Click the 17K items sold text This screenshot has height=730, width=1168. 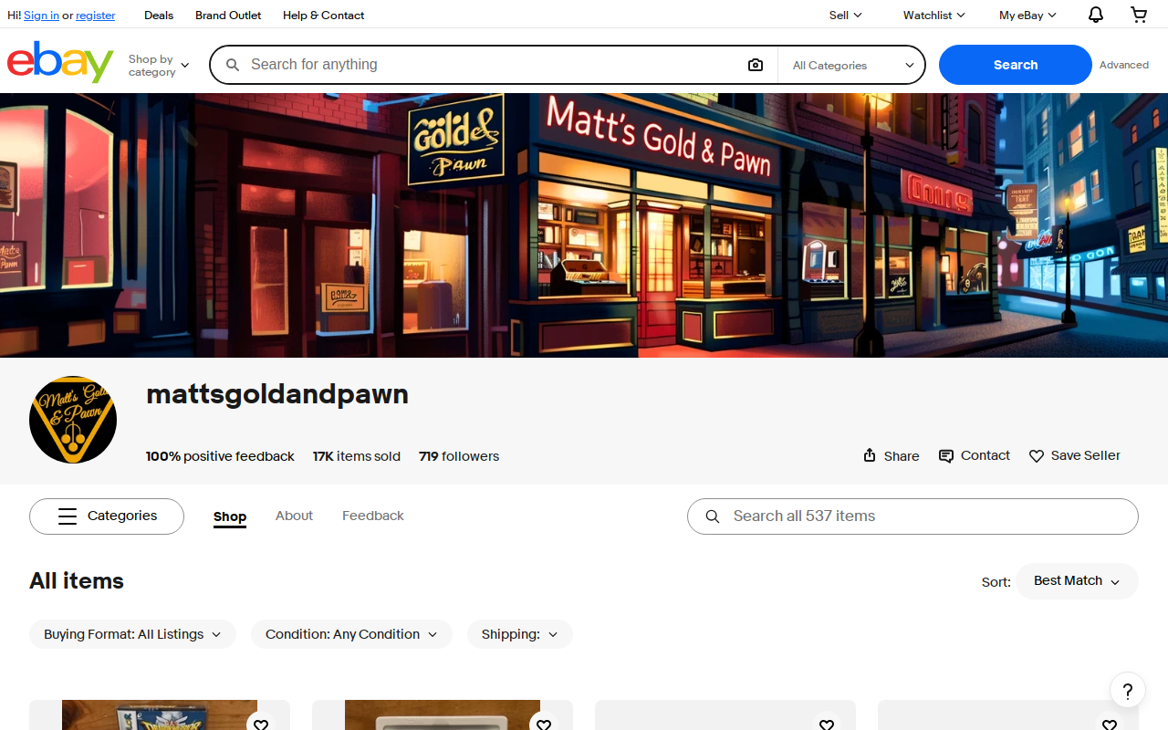pos(357,456)
